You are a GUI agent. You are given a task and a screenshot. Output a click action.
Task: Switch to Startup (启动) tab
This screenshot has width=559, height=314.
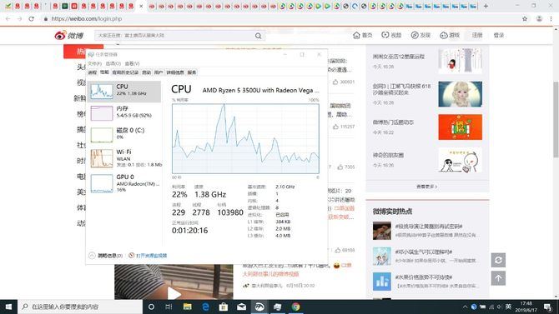147,72
